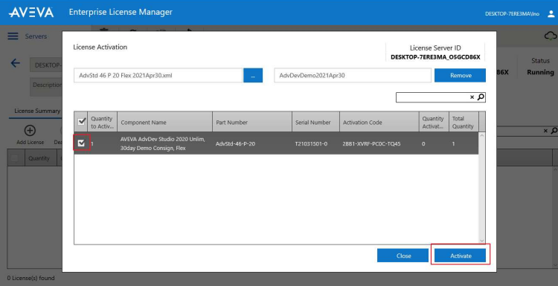Click the license grid scroll-down arrow
Viewport: 558px width, 286px height.
[x=482, y=241]
